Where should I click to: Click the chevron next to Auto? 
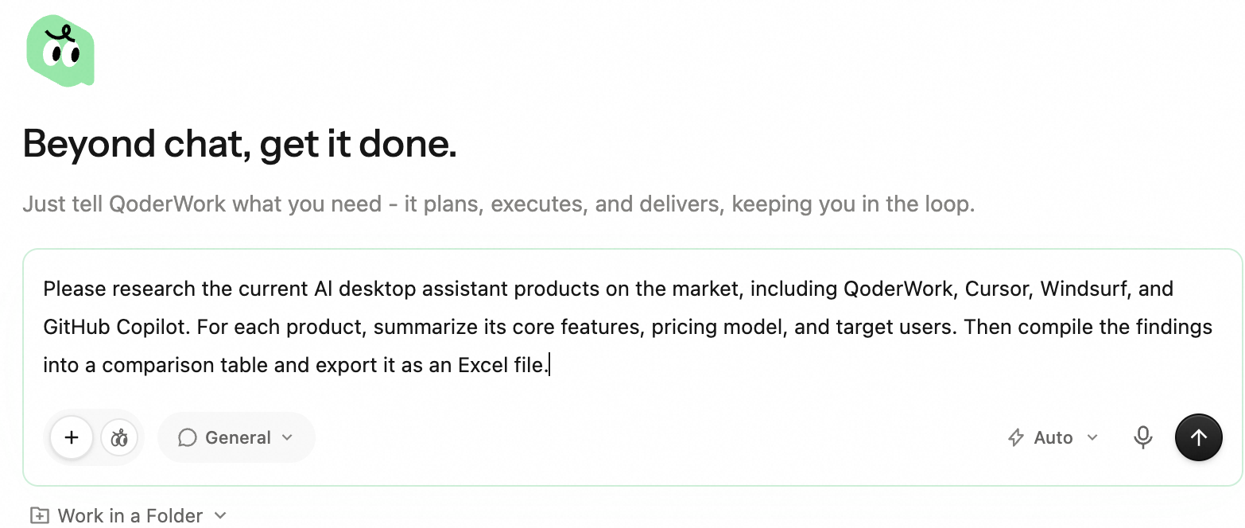tap(1092, 437)
